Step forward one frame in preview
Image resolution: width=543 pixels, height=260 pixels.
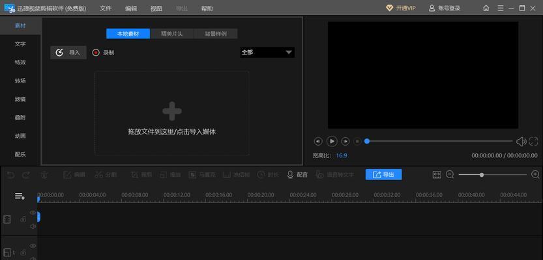click(x=345, y=141)
